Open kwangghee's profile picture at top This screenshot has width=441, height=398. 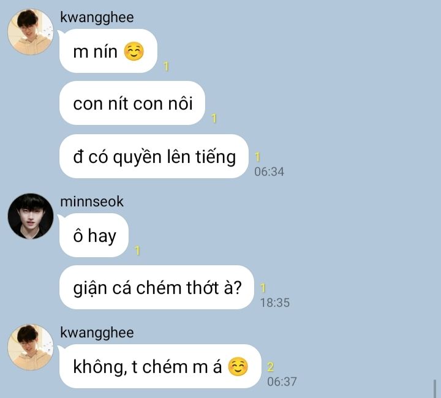click(x=31, y=32)
